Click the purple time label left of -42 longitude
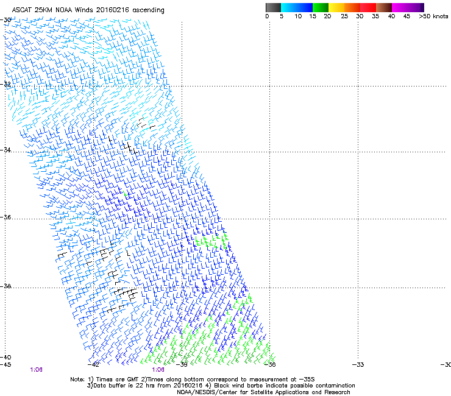Image resolution: width=451 pixels, height=396 pixels. click(36, 370)
